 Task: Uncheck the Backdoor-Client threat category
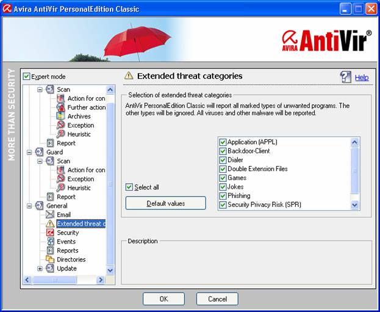(x=223, y=151)
